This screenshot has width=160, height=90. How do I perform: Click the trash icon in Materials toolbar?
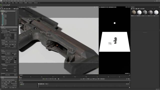point(138,9)
